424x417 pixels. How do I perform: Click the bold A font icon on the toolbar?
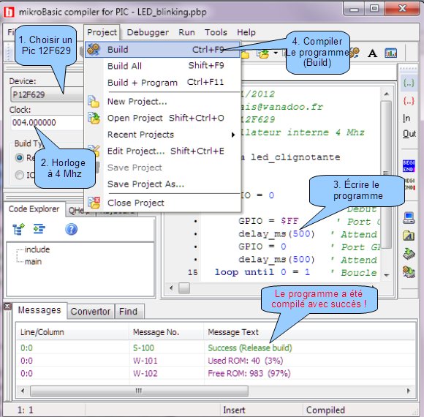click(372, 53)
